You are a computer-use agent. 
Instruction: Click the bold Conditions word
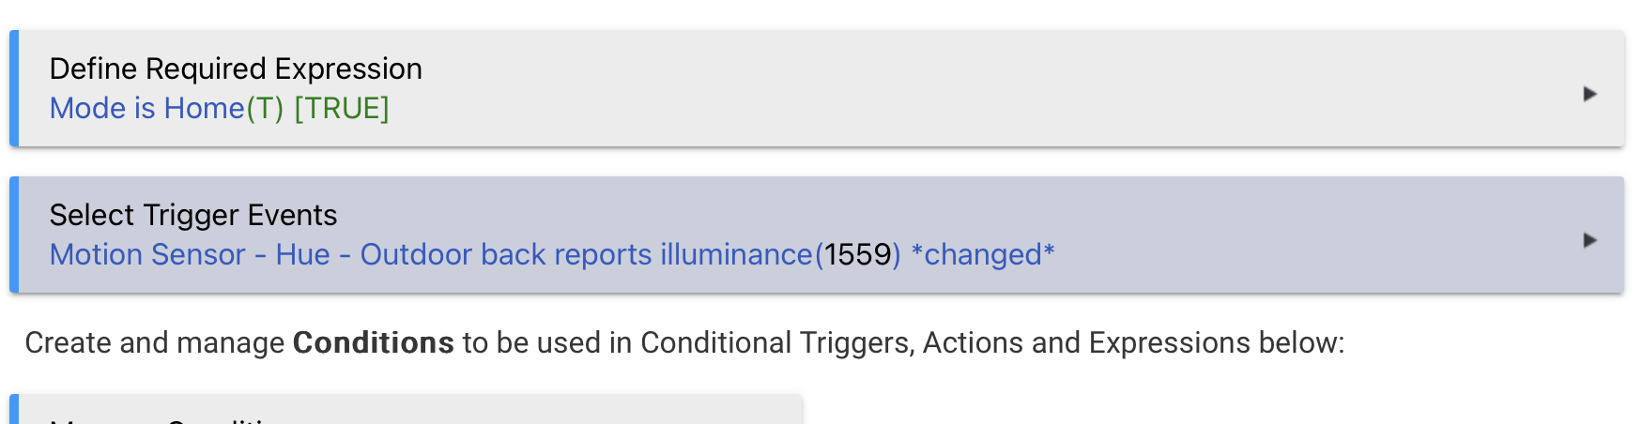pos(373,343)
